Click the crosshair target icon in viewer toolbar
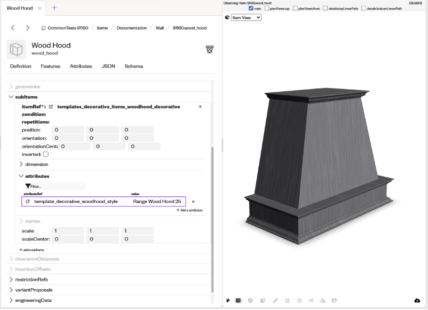The height and width of the screenshot is (310, 428). pos(300,300)
